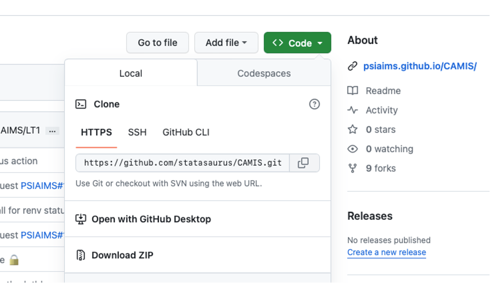Click the Clone help question mark icon
Viewport: 490px width, 283px height.
[x=314, y=104]
